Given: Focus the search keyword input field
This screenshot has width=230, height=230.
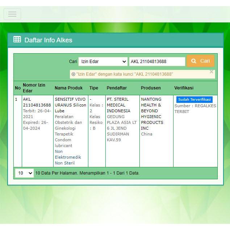Looking at the screenshot, I should click(157, 62).
